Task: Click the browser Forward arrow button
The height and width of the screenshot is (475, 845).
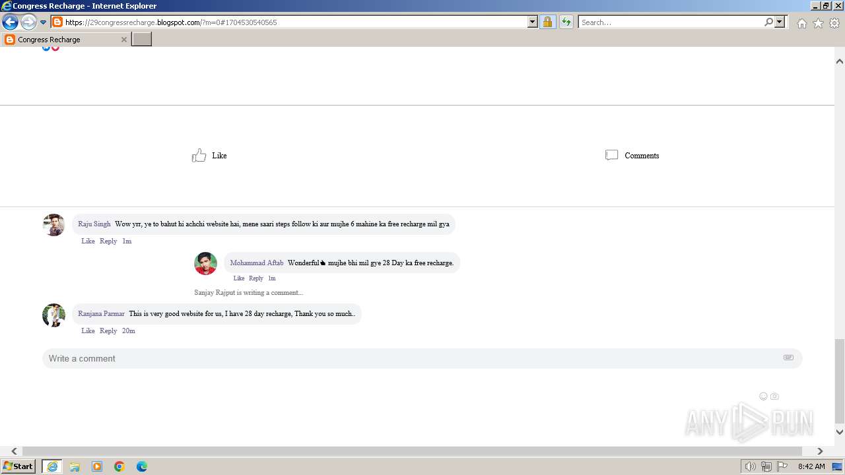Action: pos(28,22)
